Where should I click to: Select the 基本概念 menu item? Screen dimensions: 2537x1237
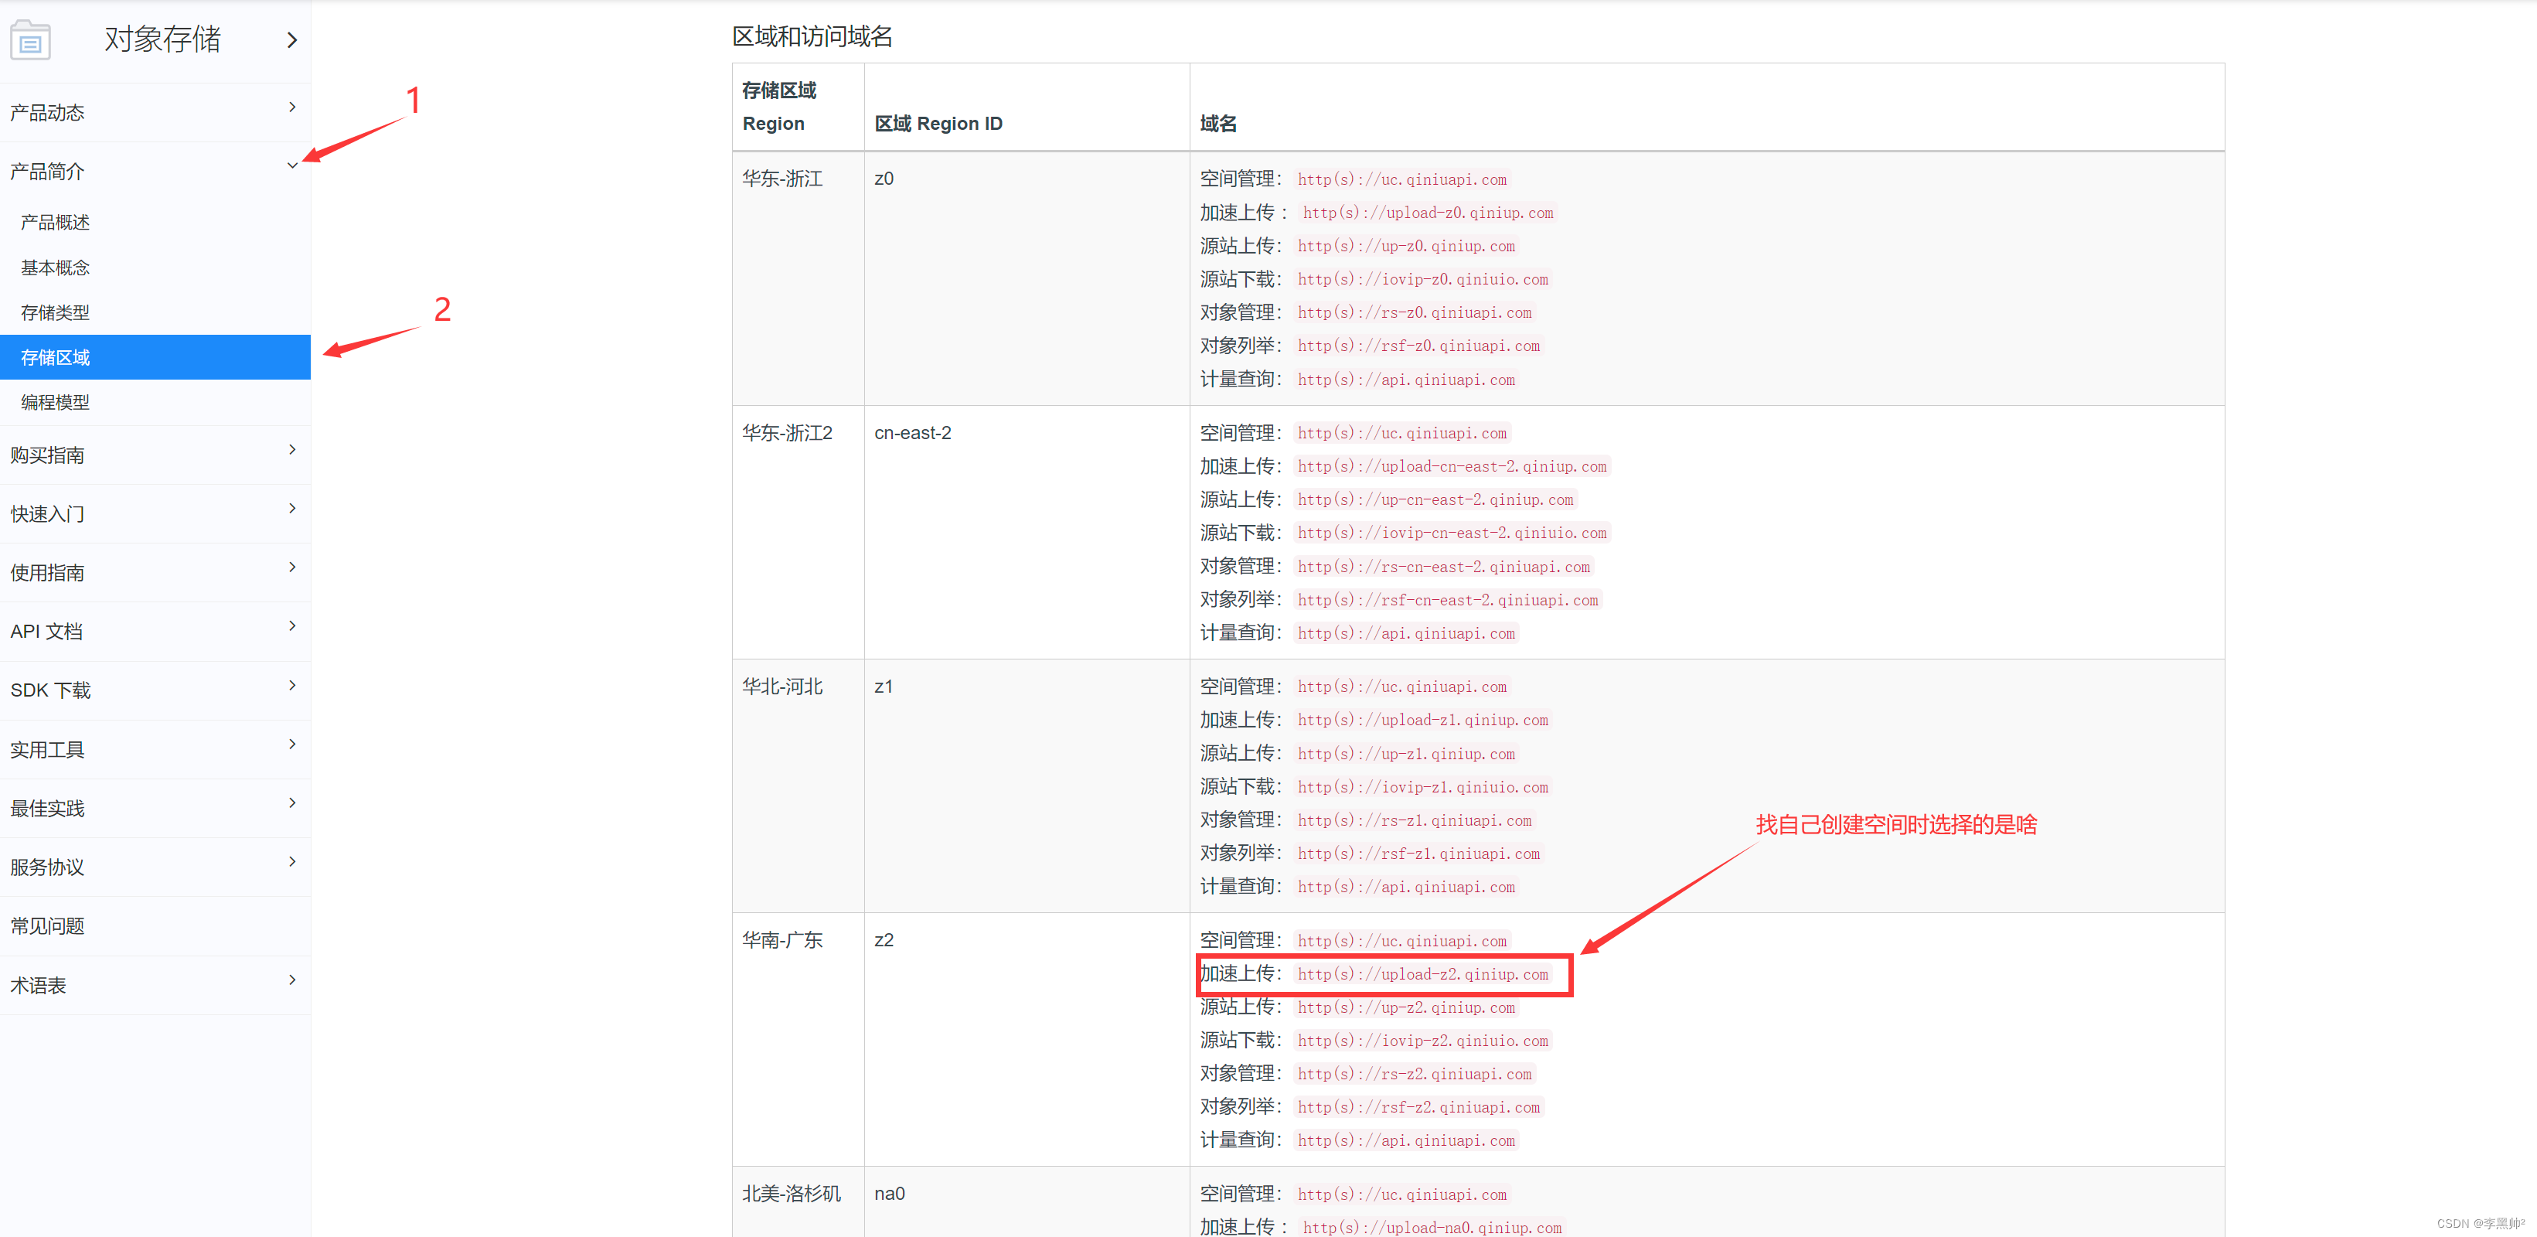click(55, 268)
